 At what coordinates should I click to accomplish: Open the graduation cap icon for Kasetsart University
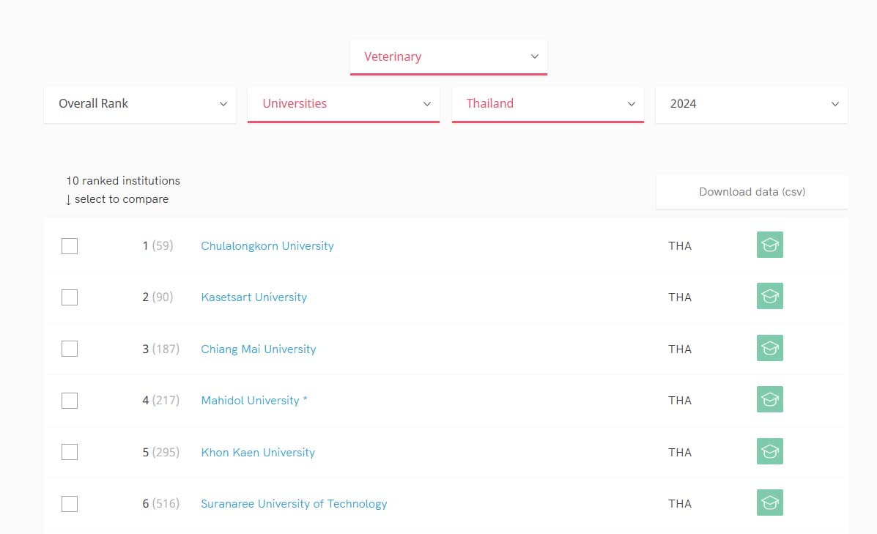click(x=769, y=297)
